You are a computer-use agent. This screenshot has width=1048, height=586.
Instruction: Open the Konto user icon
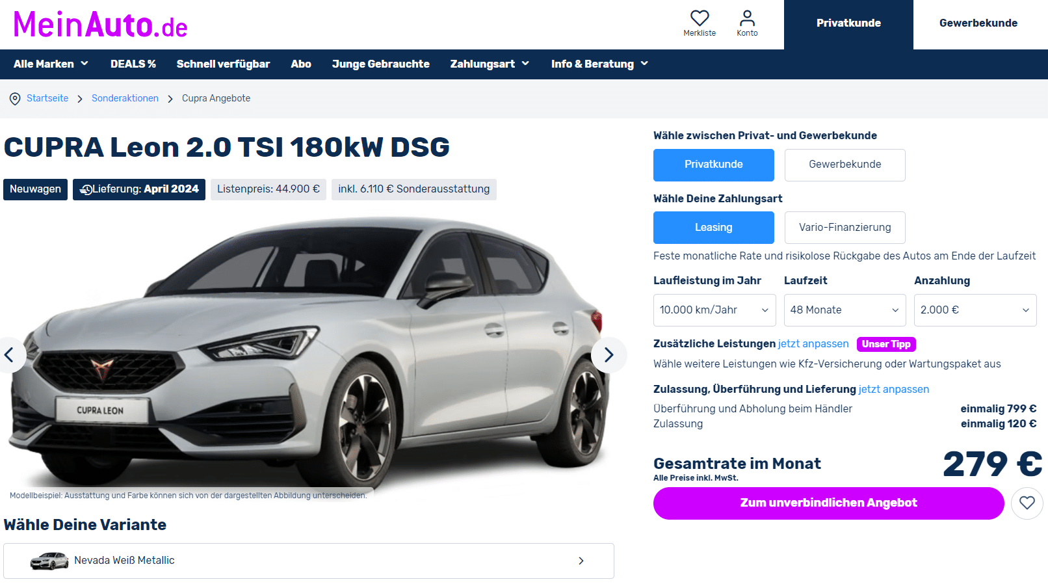[747, 18]
